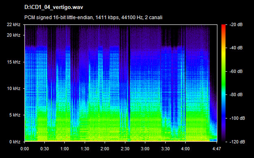
Task: Click the 0 kHz frequency axis label
Action: [x=15, y=142]
